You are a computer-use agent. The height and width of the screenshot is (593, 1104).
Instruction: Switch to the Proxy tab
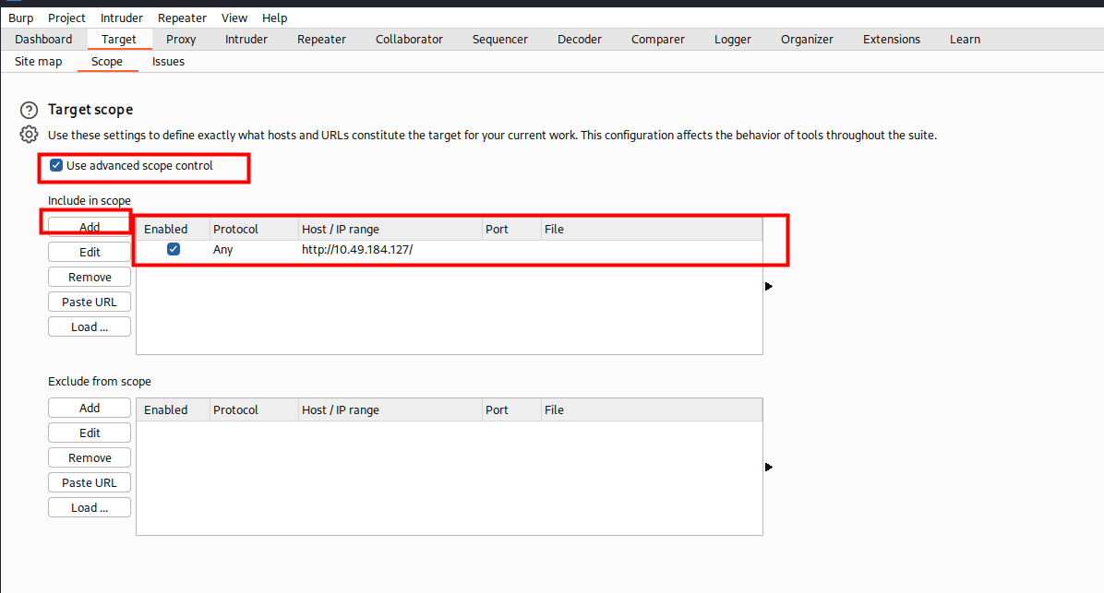(x=181, y=40)
